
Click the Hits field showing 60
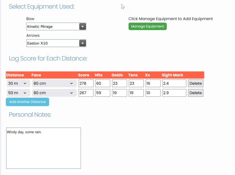(102, 83)
